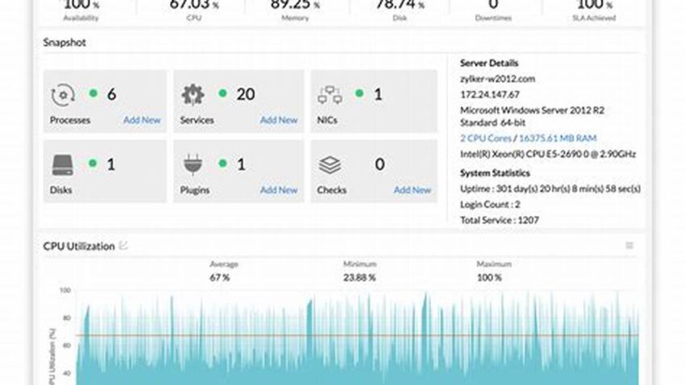Click the Downtimes summary metric
The height and width of the screenshot is (385, 685).
493,10
